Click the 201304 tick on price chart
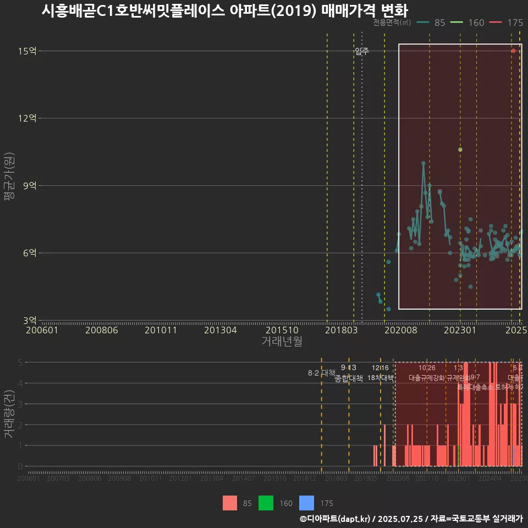The width and height of the screenshot is (528, 528). [220, 330]
